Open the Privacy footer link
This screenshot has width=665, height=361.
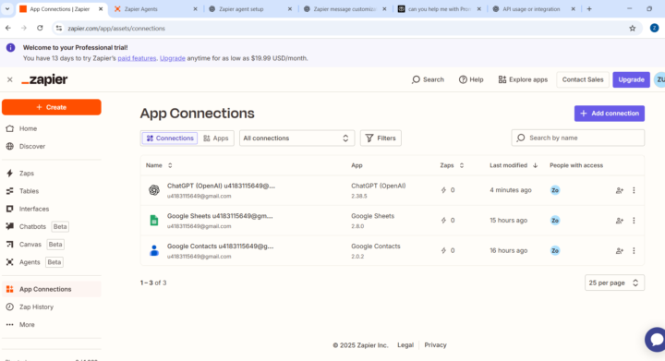click(435, 345)
